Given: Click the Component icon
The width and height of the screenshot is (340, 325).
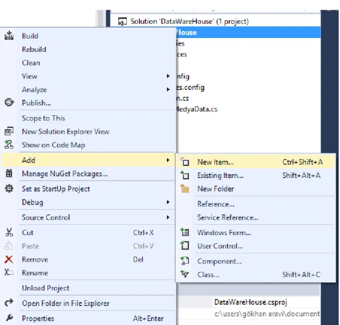Looking at the screenshot, I should click(185, 261).
